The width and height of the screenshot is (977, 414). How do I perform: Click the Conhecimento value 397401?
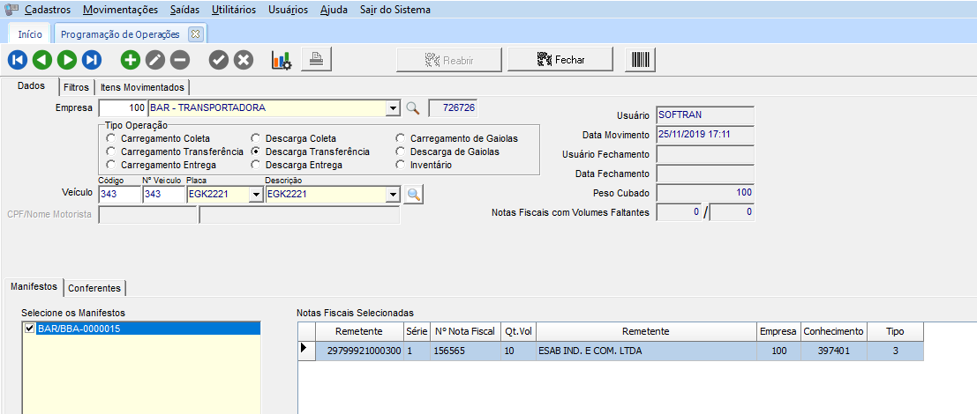tap(833, 351)
